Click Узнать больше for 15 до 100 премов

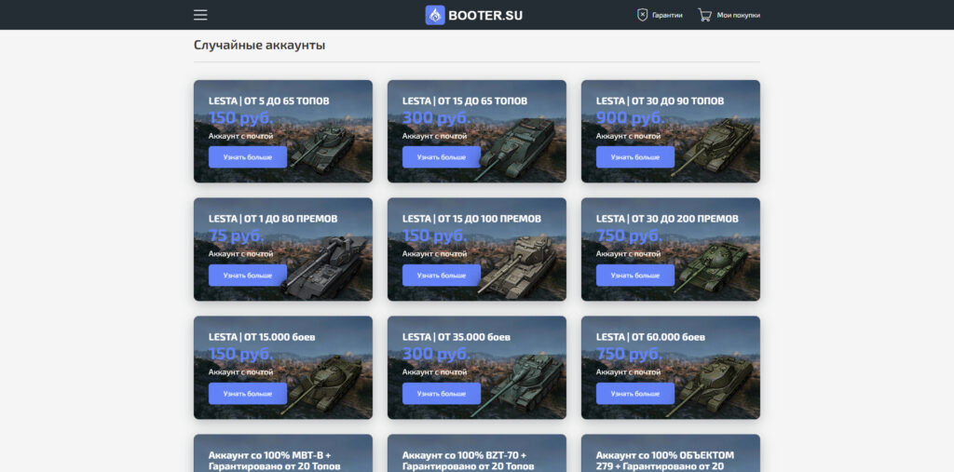(x=441, y=275)
